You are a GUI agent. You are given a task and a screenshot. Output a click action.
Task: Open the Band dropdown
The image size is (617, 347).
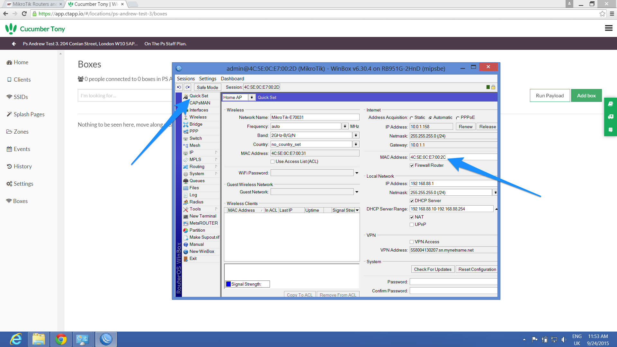(x=356, y=135)
